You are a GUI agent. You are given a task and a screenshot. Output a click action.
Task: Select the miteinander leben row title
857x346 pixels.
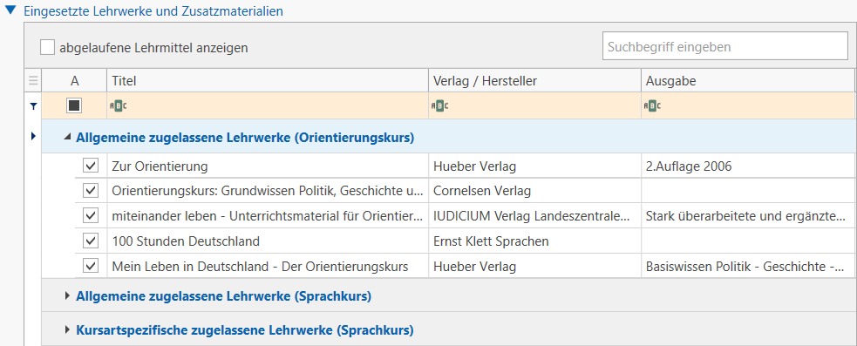268,216
